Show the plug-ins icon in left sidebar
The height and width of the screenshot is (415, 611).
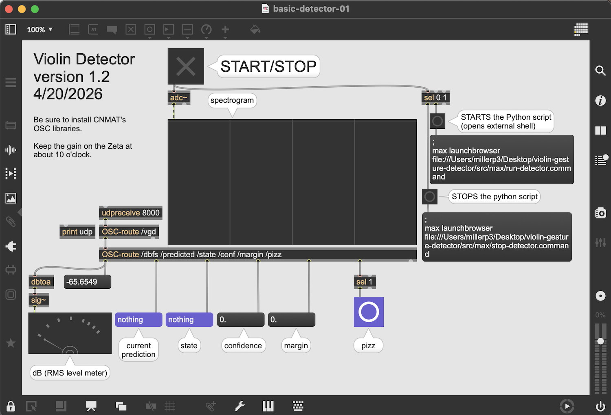[x=11, y=246]
